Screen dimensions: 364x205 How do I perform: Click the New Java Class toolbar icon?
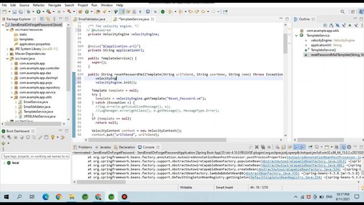87,11
